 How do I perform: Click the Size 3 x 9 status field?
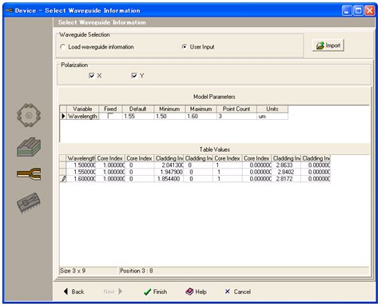[89, 271]
